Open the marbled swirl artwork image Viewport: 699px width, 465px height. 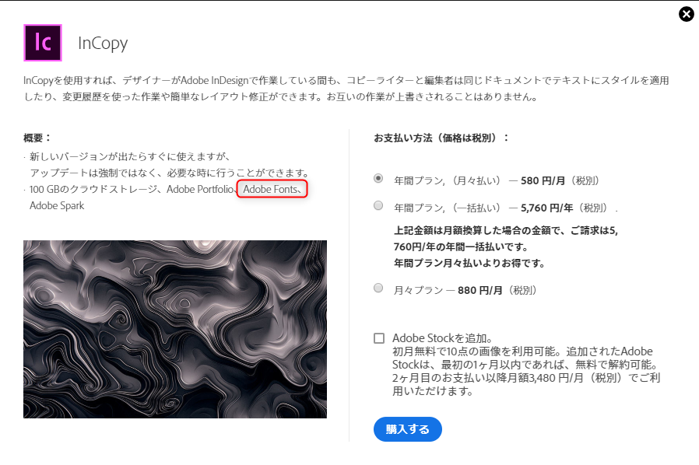tap(174, 329)
